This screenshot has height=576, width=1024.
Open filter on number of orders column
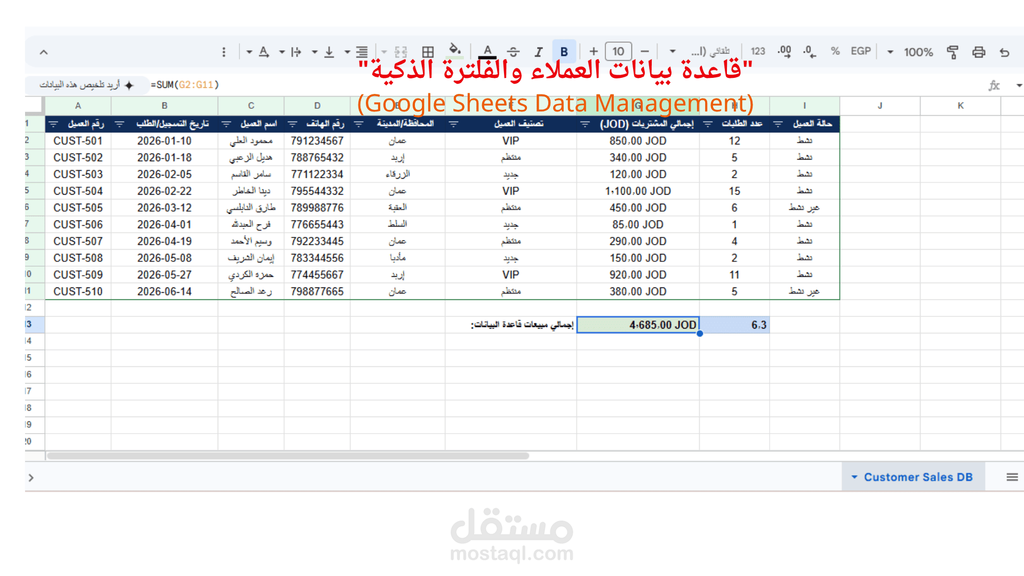pyautogui.click(x=708, y=124)
